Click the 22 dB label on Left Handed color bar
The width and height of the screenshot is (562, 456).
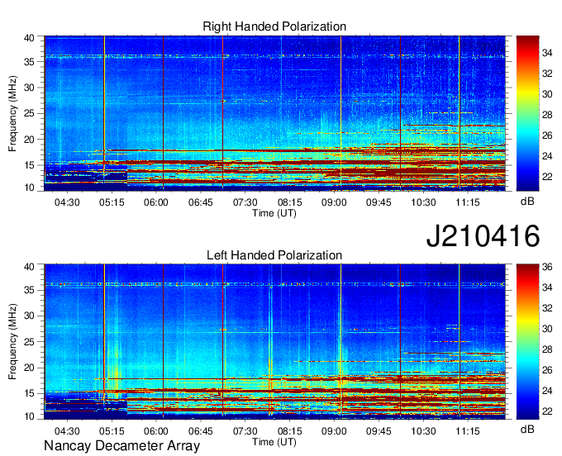pos(547,411)
